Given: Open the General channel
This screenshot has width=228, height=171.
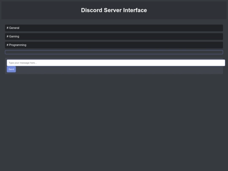Looking at the screenshot, I should 114,28.
